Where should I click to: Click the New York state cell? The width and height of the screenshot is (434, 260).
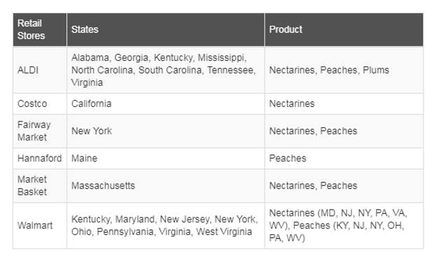pos(165,131)
